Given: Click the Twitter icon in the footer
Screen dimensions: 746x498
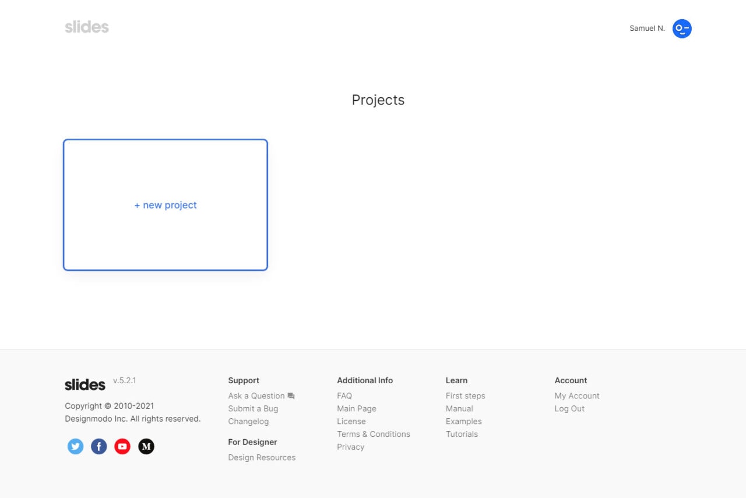Looking at the screenshot, I should (75, 446).
